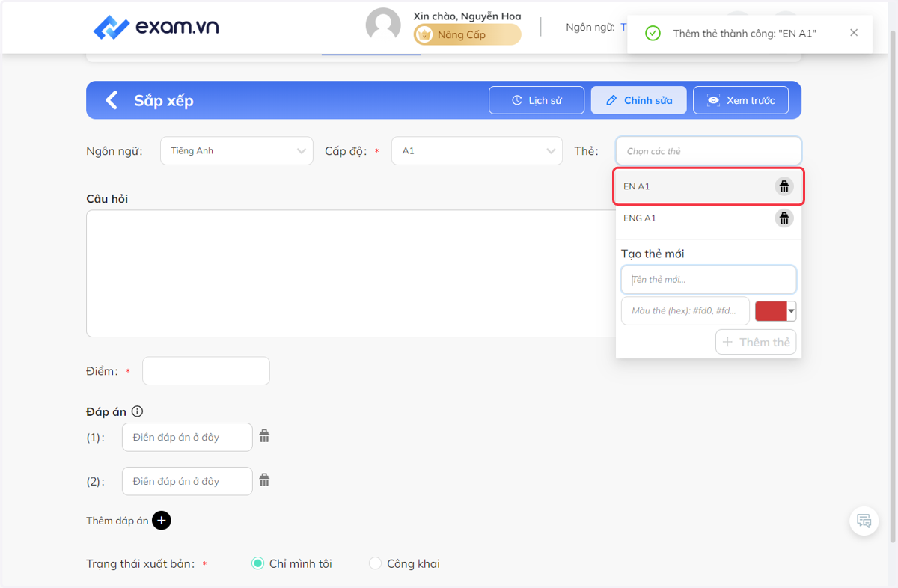Click the Tên thẻ mới name field
Image resolution: width=898 pixels, height=588 pixels.
click(709, 280)
